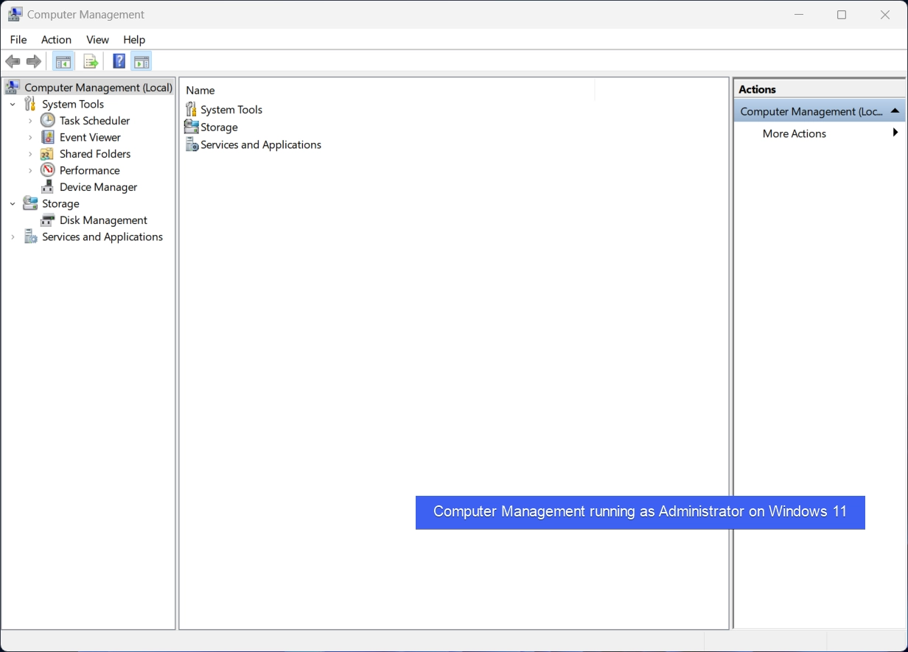
Task: Open the More Actions submenu arrow
Action: tap(895, 133)
